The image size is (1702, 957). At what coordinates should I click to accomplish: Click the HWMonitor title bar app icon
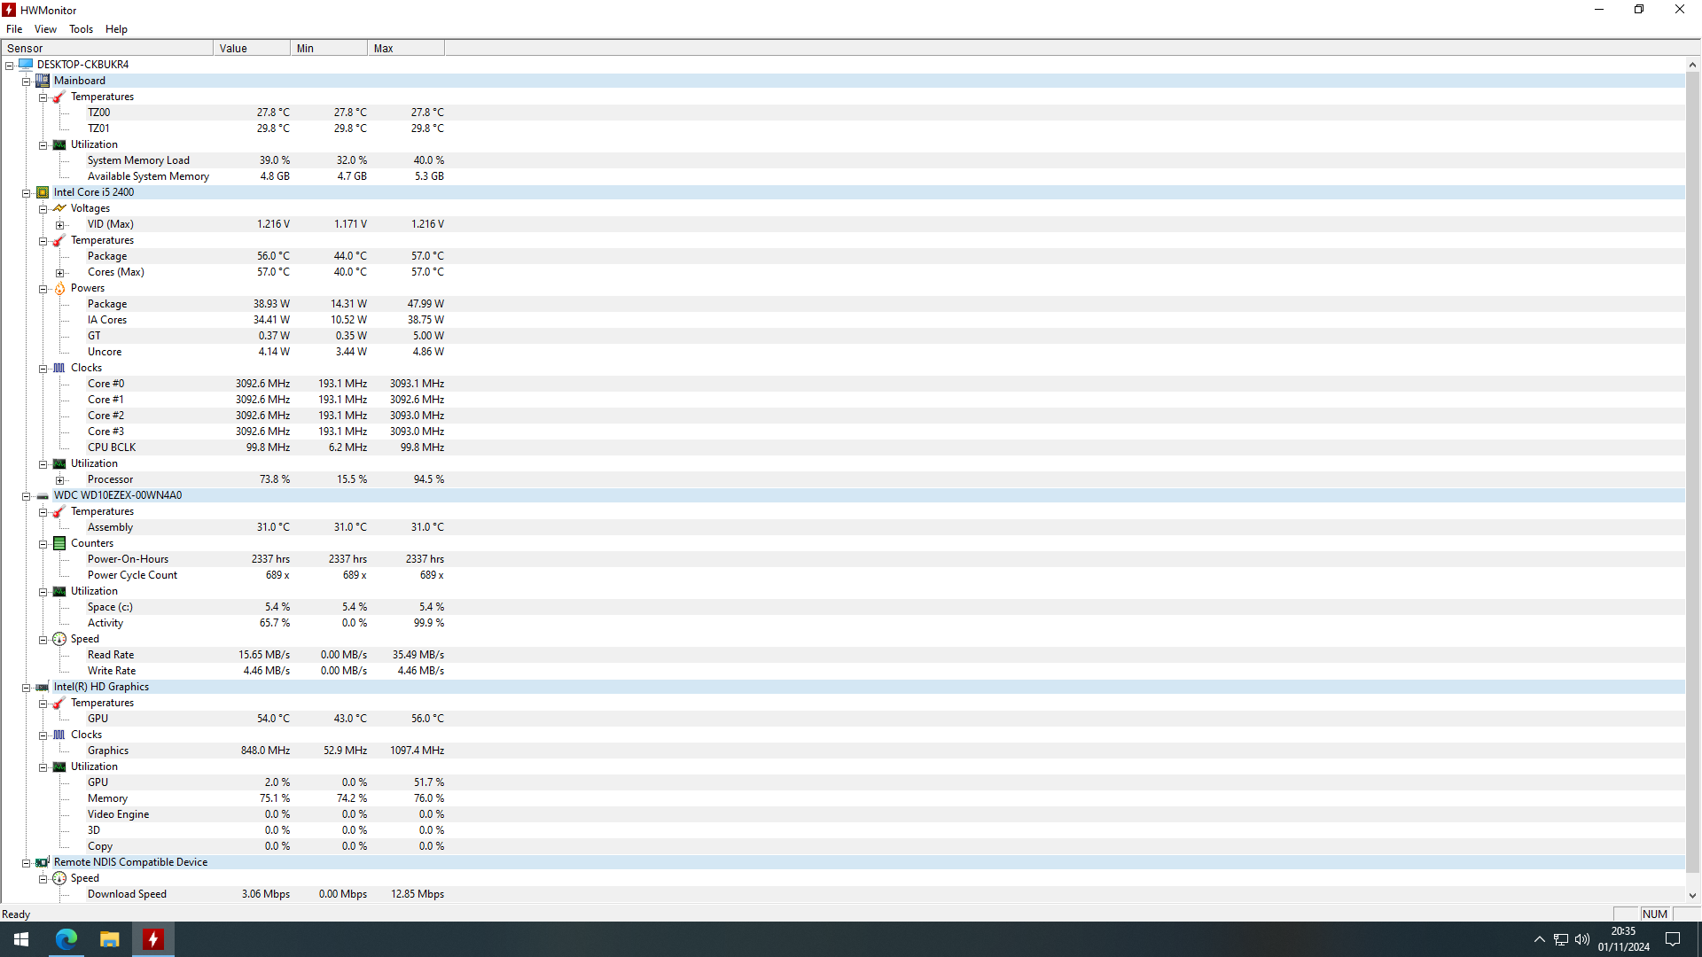[x=9, y=10]
